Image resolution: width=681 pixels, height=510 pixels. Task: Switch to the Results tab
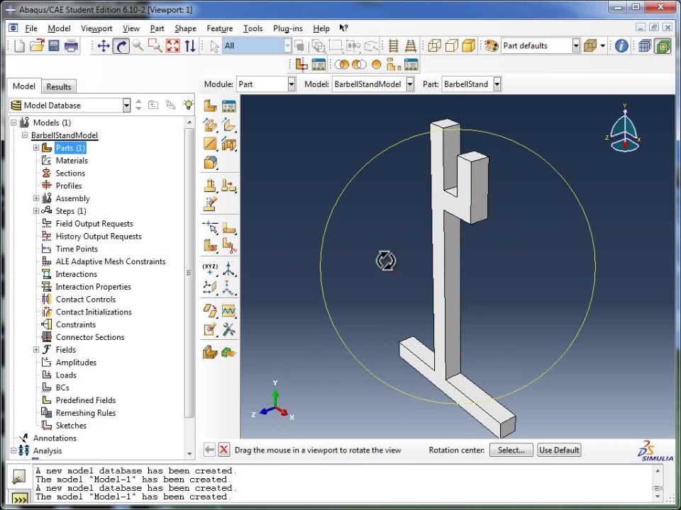pos(59,86)
